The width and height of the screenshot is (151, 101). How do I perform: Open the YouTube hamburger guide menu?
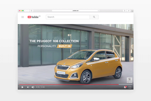tap(23, 17)
